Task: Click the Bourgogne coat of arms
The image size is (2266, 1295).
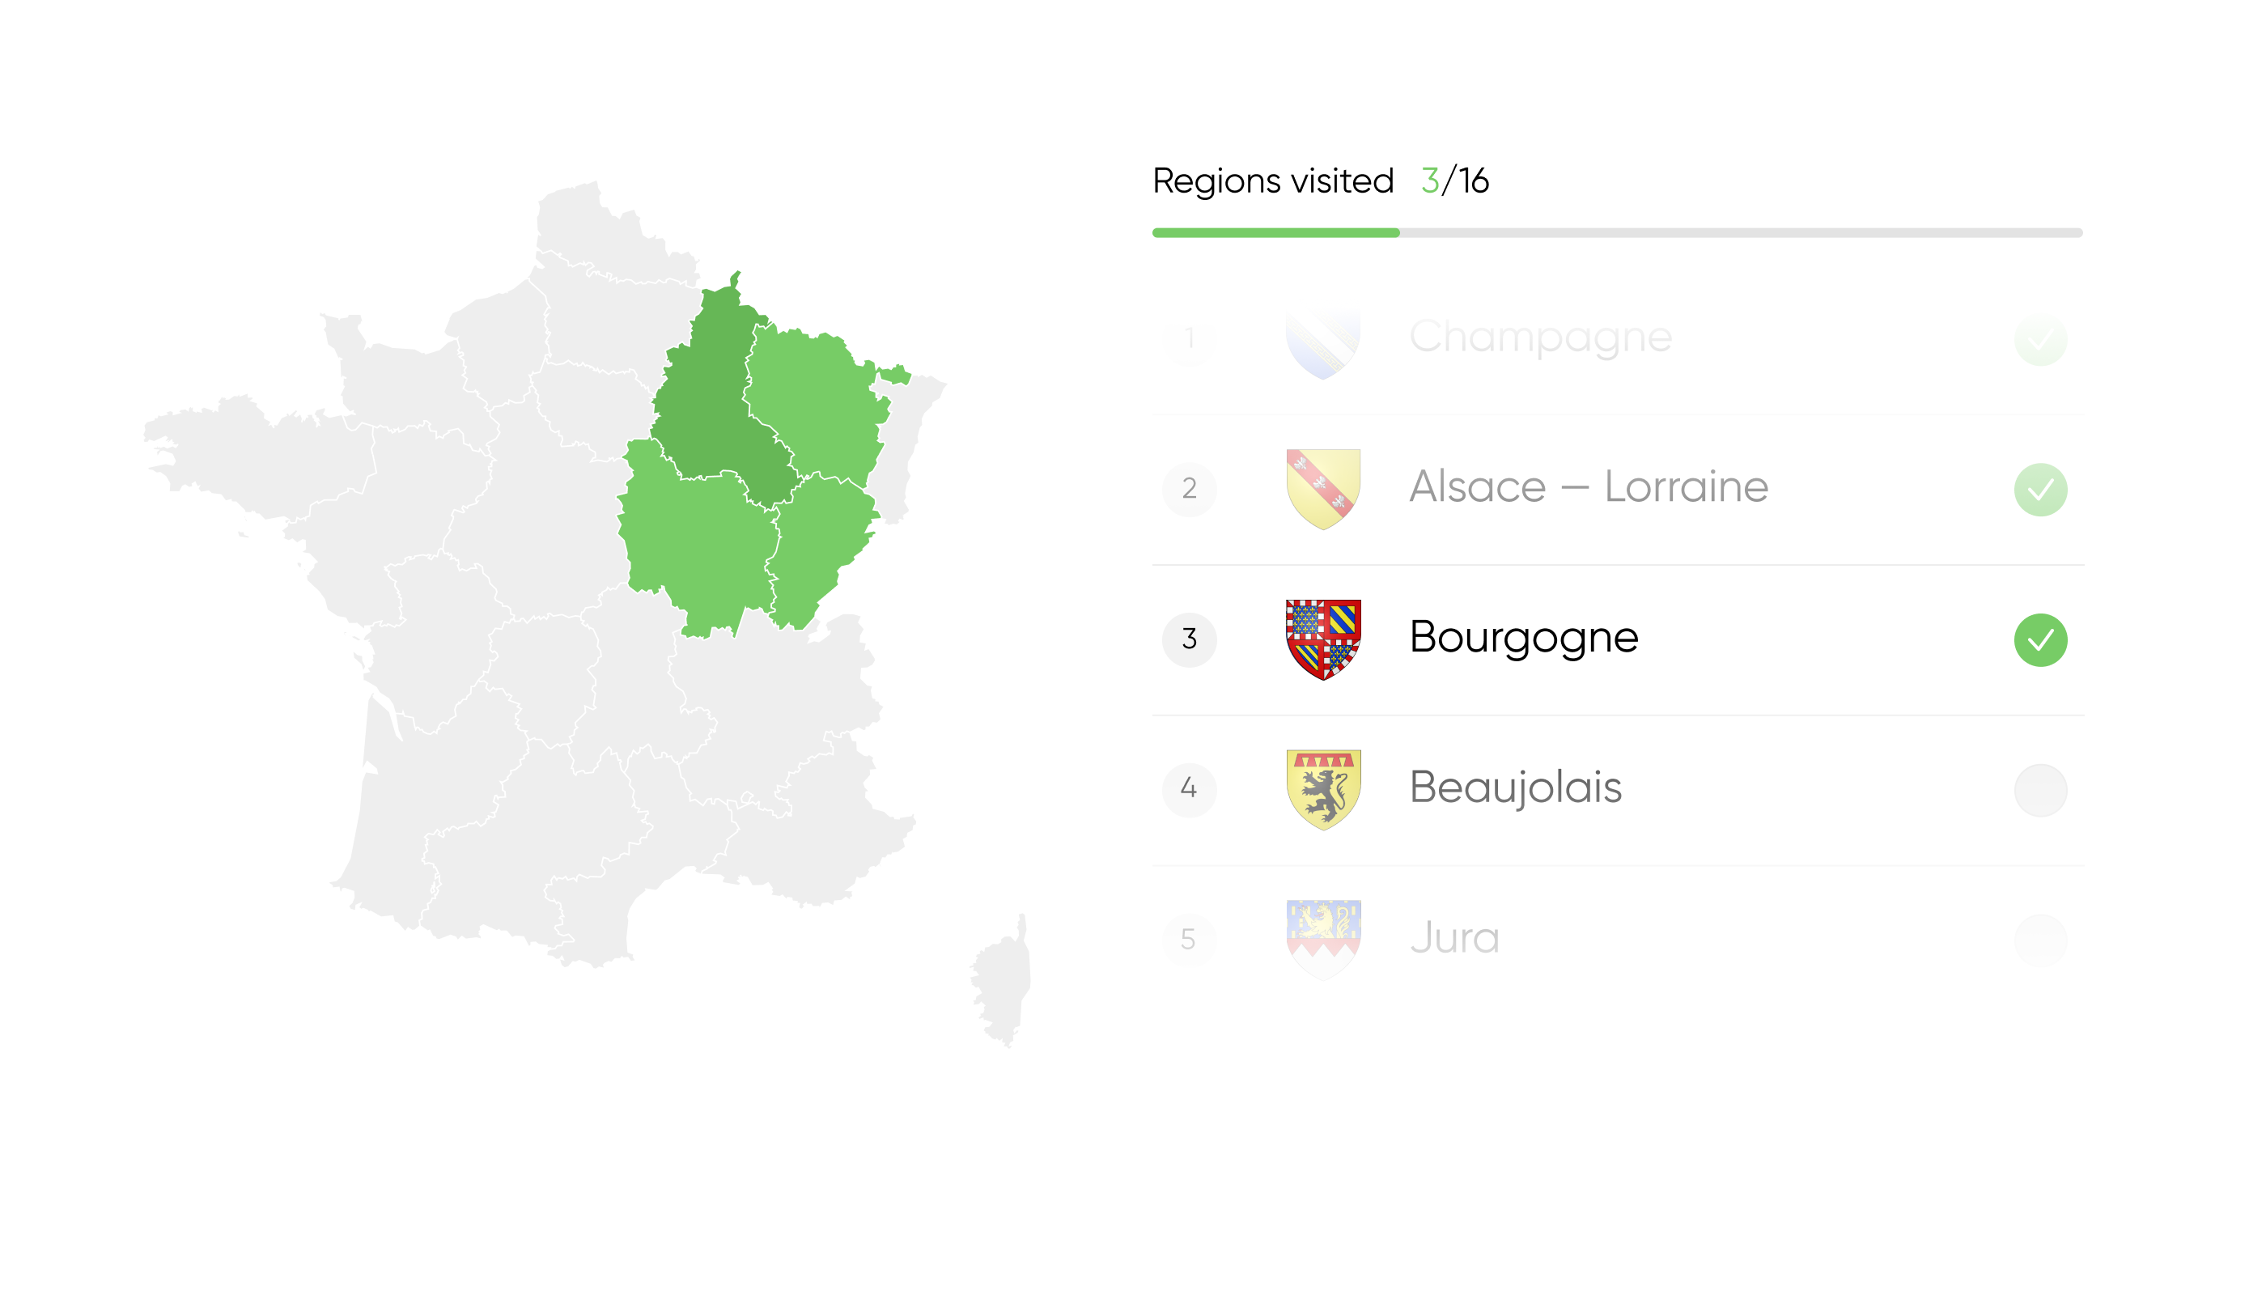Action: click(x=1323, y=639)
